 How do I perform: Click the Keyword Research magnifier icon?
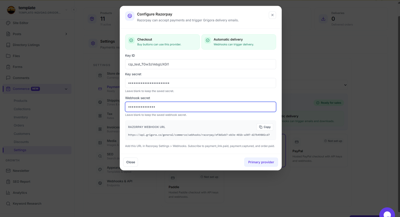(8, 204)
